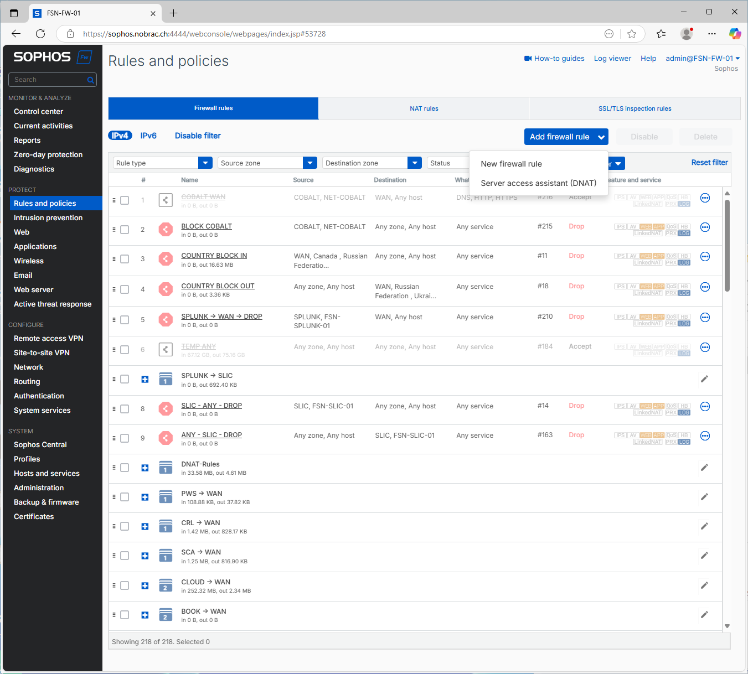This screenshot has width=748, height=674.
Task: Edit the PWS → WAN group pencil icon
Action: (704, 497)
